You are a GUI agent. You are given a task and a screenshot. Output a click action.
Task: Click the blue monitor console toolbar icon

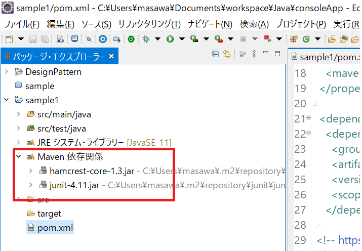(74, 39)
